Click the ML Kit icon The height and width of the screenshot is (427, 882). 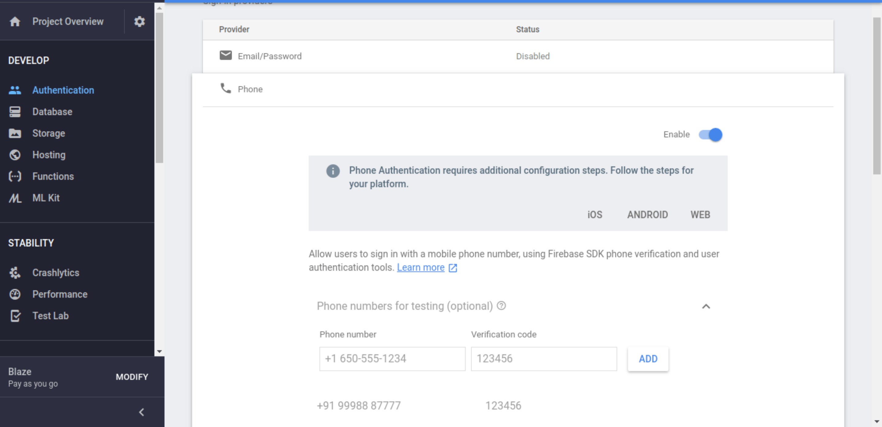[15, 198]
